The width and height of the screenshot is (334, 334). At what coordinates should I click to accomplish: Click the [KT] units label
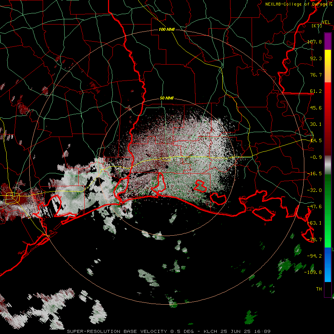(317, 26)
